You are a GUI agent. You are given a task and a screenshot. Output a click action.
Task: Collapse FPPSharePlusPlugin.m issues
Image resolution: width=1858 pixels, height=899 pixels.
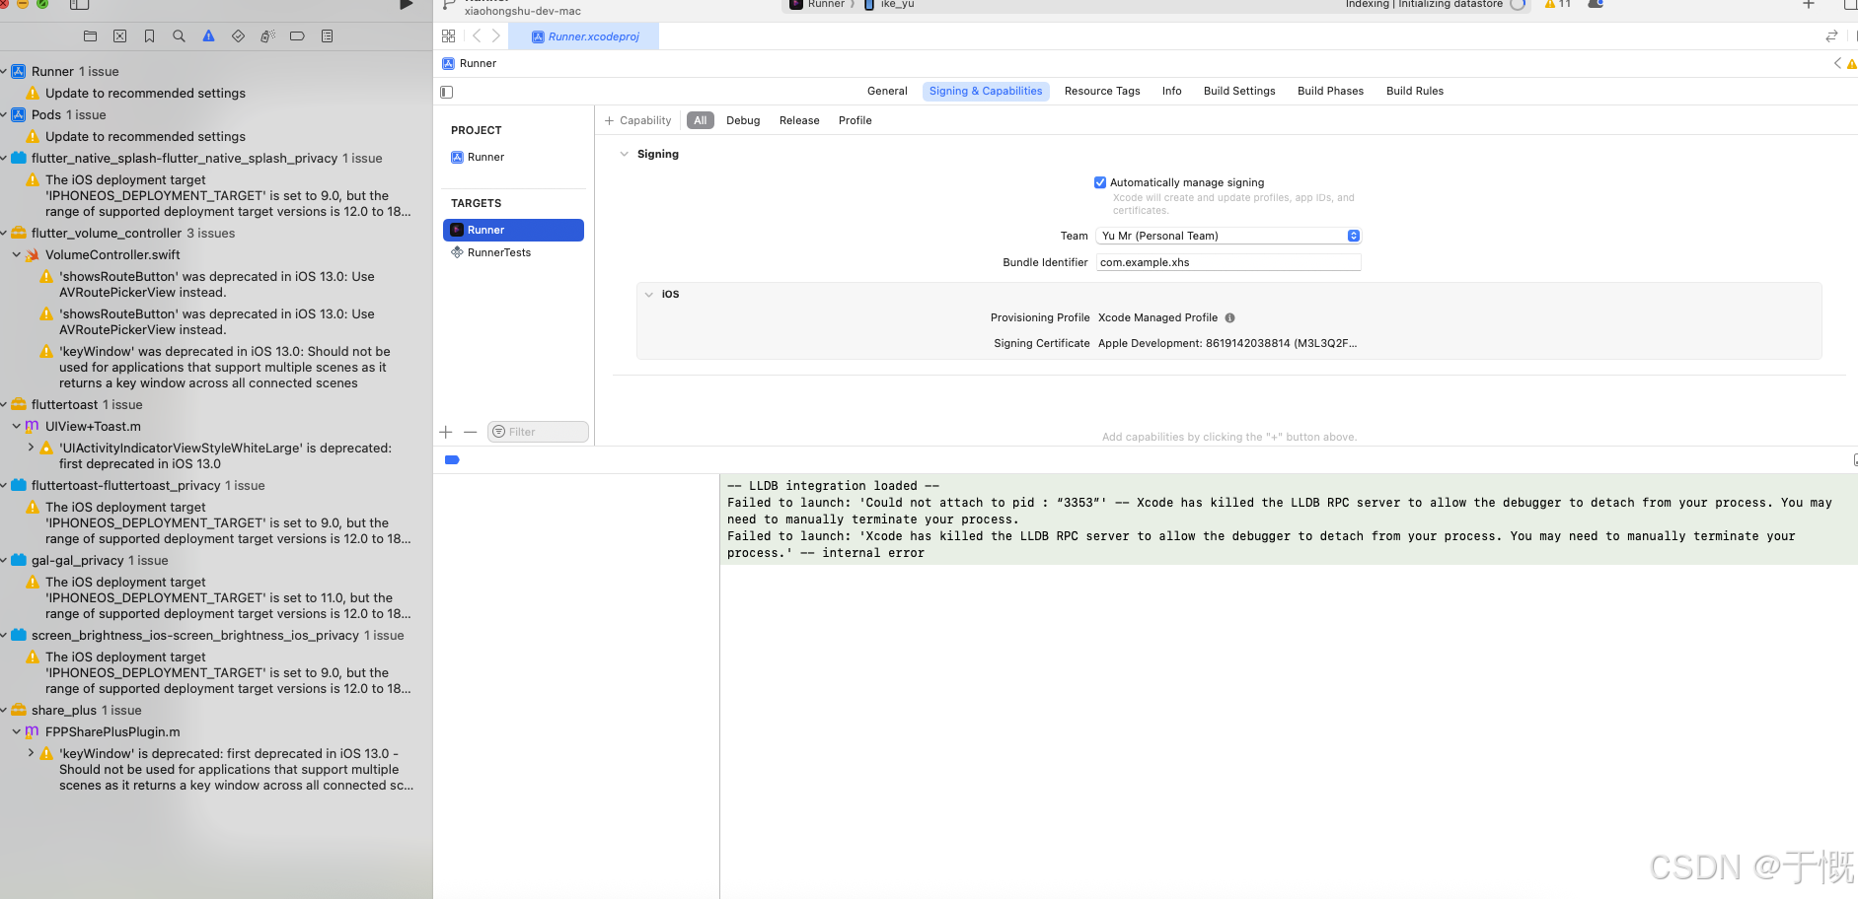(x=17, y=732)
